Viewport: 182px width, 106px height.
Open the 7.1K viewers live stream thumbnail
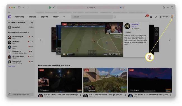60,80
